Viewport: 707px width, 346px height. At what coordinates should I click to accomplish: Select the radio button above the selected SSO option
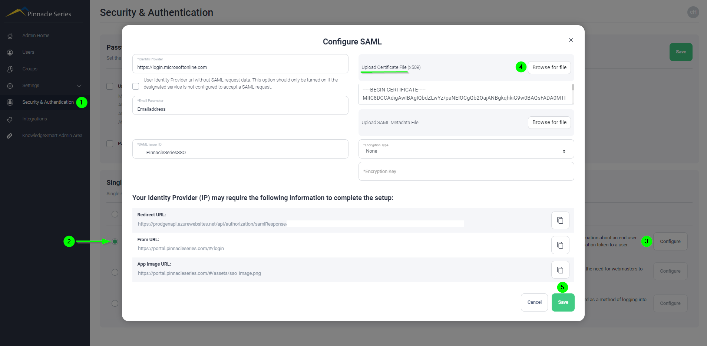click(x=115, y=214)
